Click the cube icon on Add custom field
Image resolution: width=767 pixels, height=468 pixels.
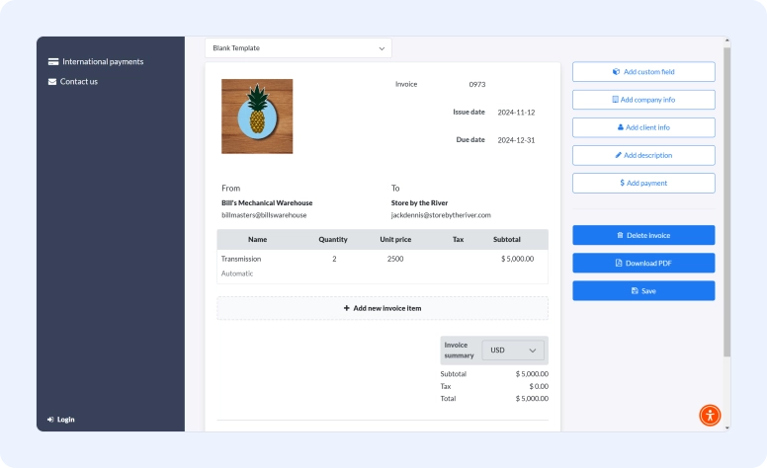coord(616,72)
